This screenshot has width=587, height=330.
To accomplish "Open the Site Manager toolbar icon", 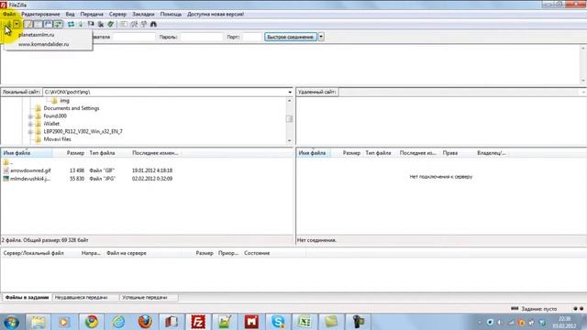I will pyautogui.click(x=7, y=25).
